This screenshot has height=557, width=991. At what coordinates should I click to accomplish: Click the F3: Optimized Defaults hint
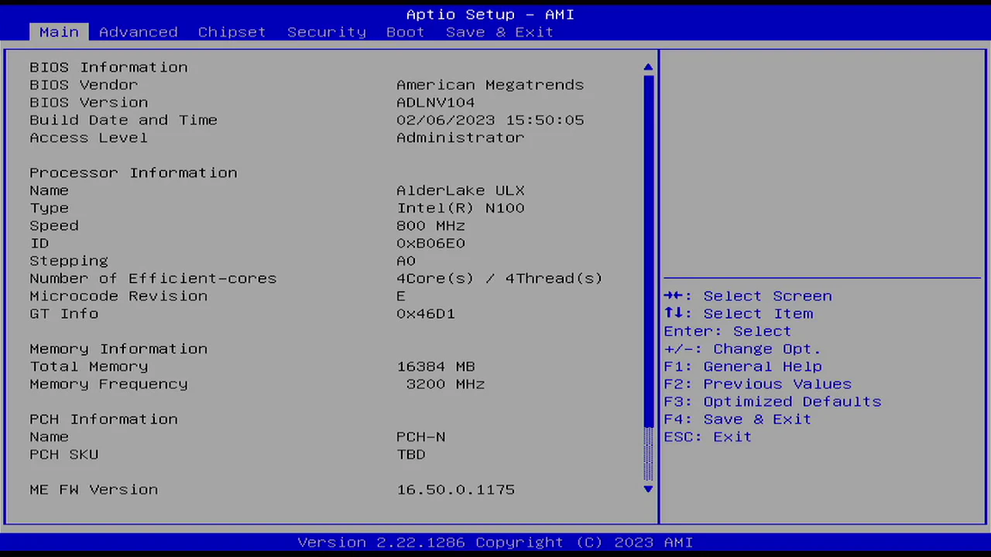tap(773, 402)
